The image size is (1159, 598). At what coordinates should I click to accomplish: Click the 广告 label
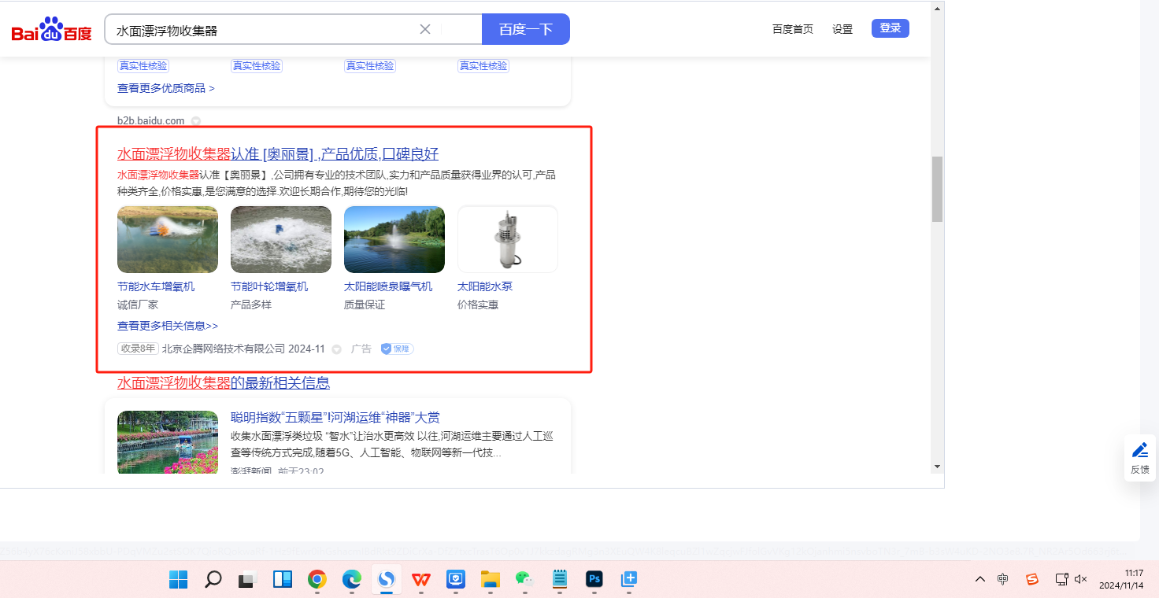[361, 349]
